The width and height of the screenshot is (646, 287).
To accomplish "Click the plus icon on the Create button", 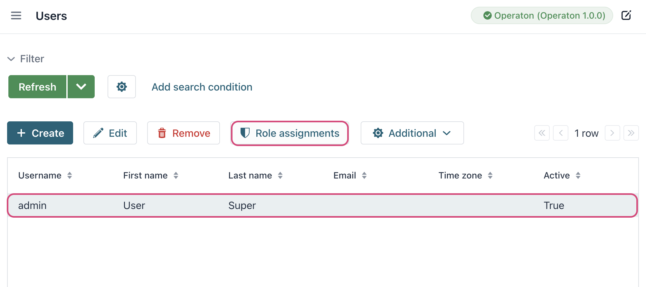I will pos(21,133).
